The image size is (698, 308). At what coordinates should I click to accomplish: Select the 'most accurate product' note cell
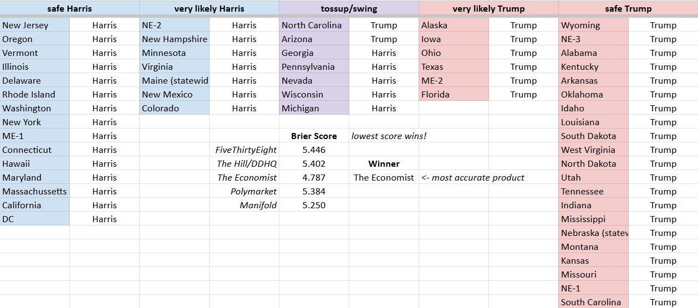click(x=473, y=177)
